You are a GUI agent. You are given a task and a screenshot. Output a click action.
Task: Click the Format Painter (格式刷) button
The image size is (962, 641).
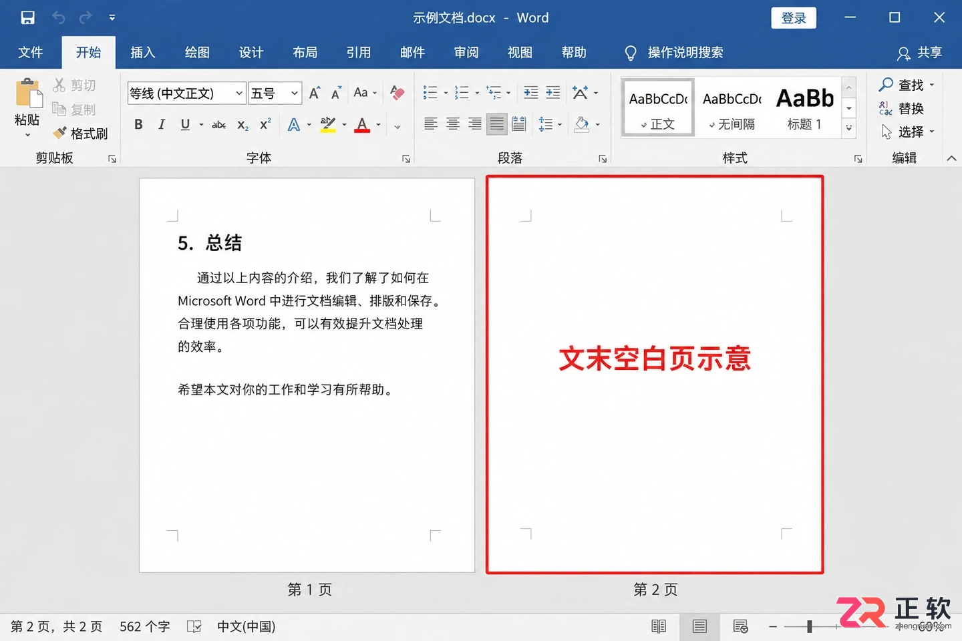coord(80,134)
